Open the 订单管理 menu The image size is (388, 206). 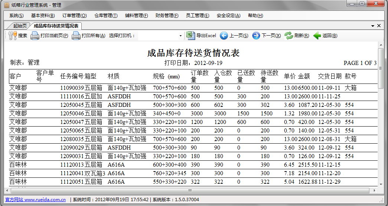pos(74,16)
